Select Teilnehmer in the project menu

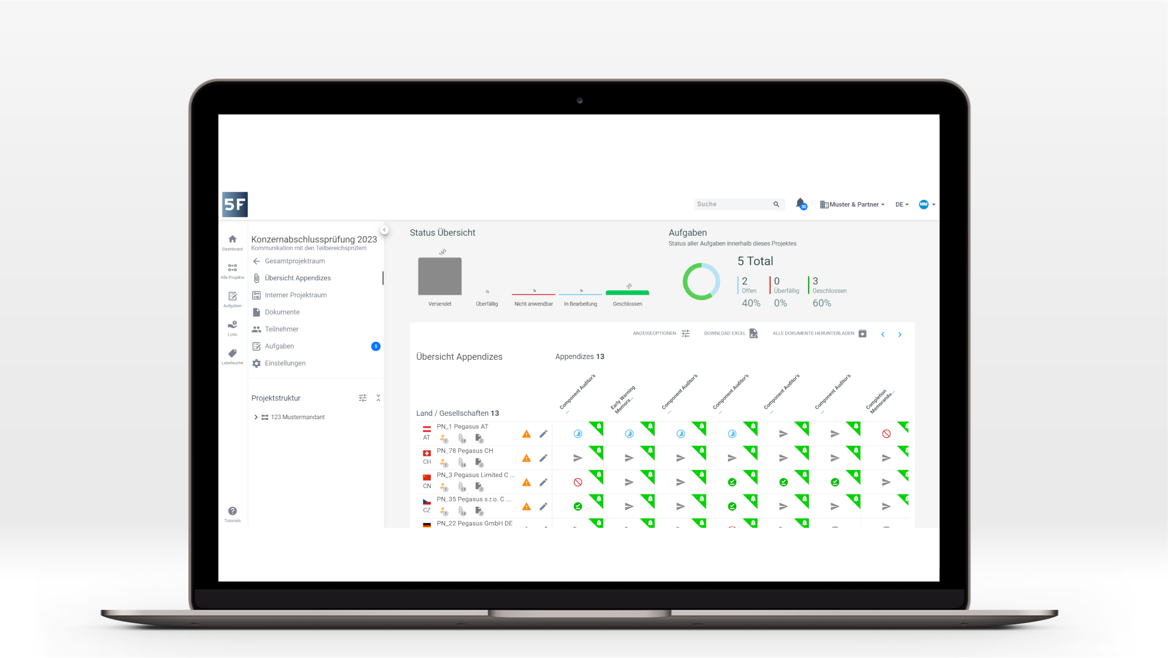pos(281,329)
